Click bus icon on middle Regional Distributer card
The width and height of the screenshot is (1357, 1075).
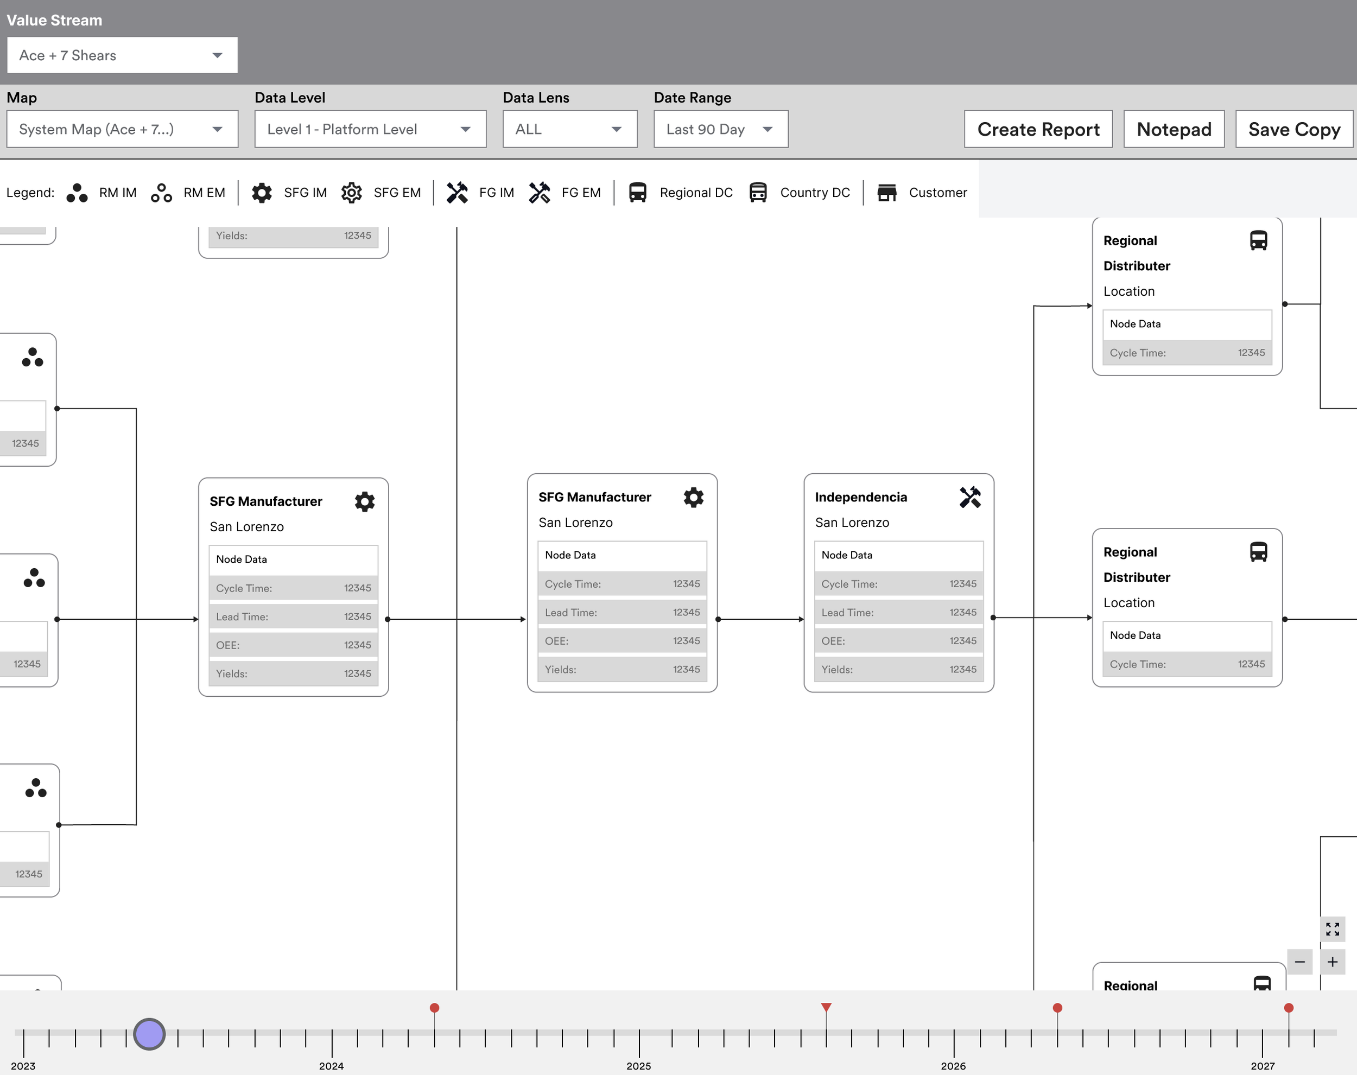(x=1258, y=552)
